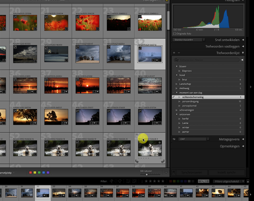Filter by flagged photos in the filter bar

[x=111, y=181]
